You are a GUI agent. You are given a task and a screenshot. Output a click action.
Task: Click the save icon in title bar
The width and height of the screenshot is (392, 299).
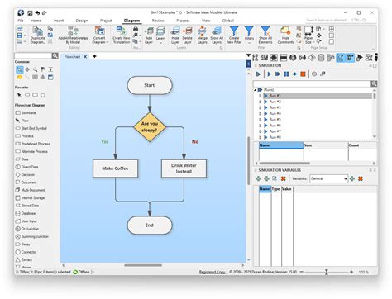click(30, 12)
